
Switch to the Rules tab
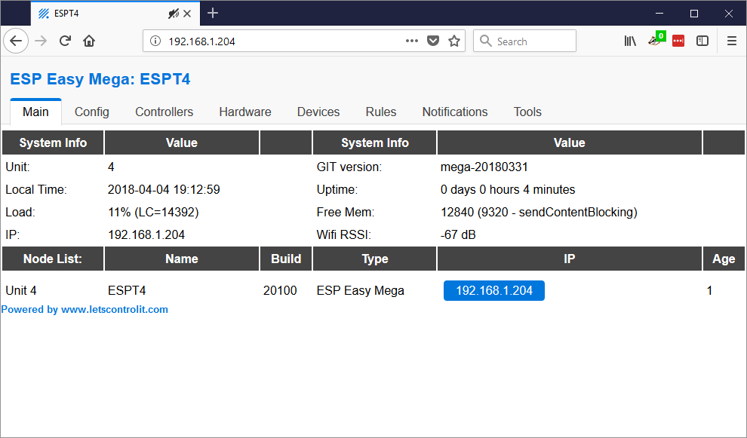pos(381,112)
